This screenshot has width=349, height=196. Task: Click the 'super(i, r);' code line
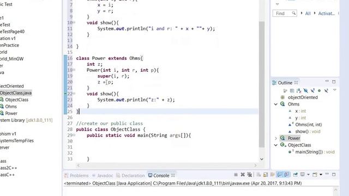pyautogui.click(x=113, y=76)
